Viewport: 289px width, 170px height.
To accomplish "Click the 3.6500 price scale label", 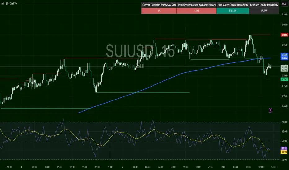I will click(x=284, y=106).
